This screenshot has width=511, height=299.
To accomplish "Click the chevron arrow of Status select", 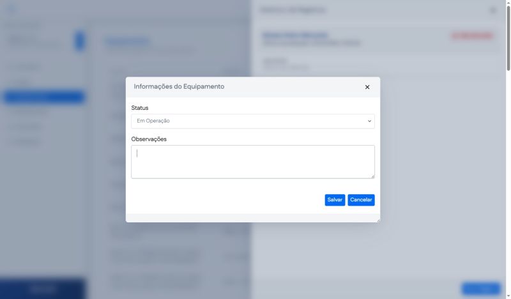I will pos(369,121).
